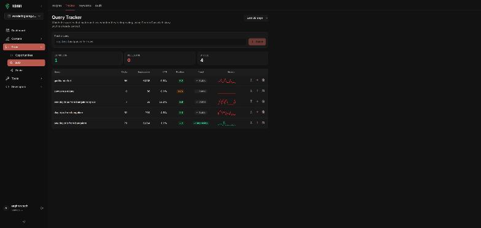
Task: Click the green Improving trend badge
Action: (201, 123)
